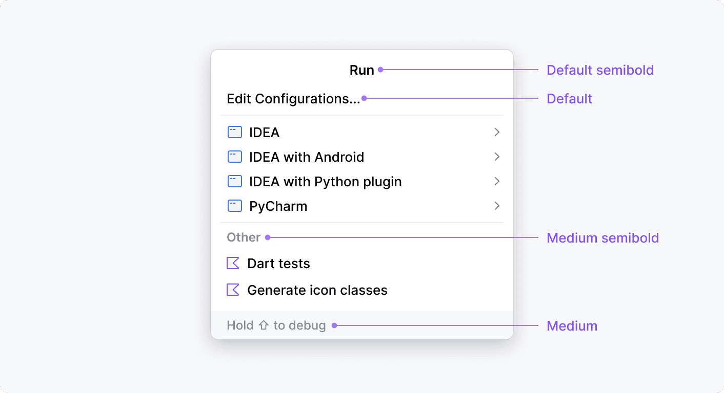
Task: Click the Default semibold annotation label
Action: click(600, 70)
